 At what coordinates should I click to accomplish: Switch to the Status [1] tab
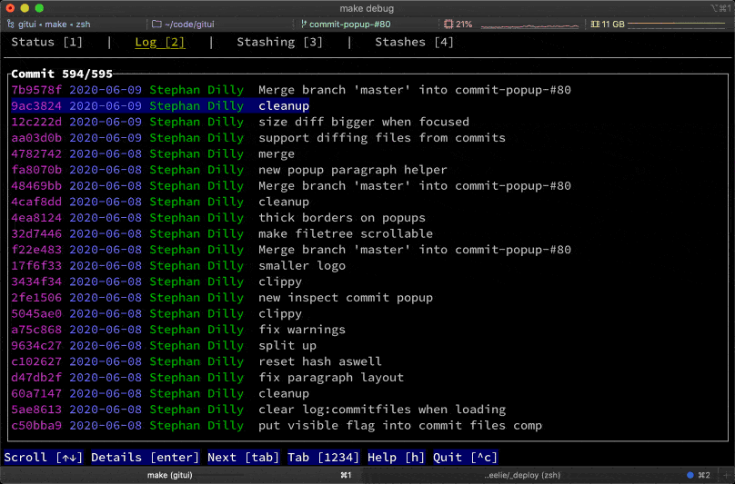(x=46, y=42)
